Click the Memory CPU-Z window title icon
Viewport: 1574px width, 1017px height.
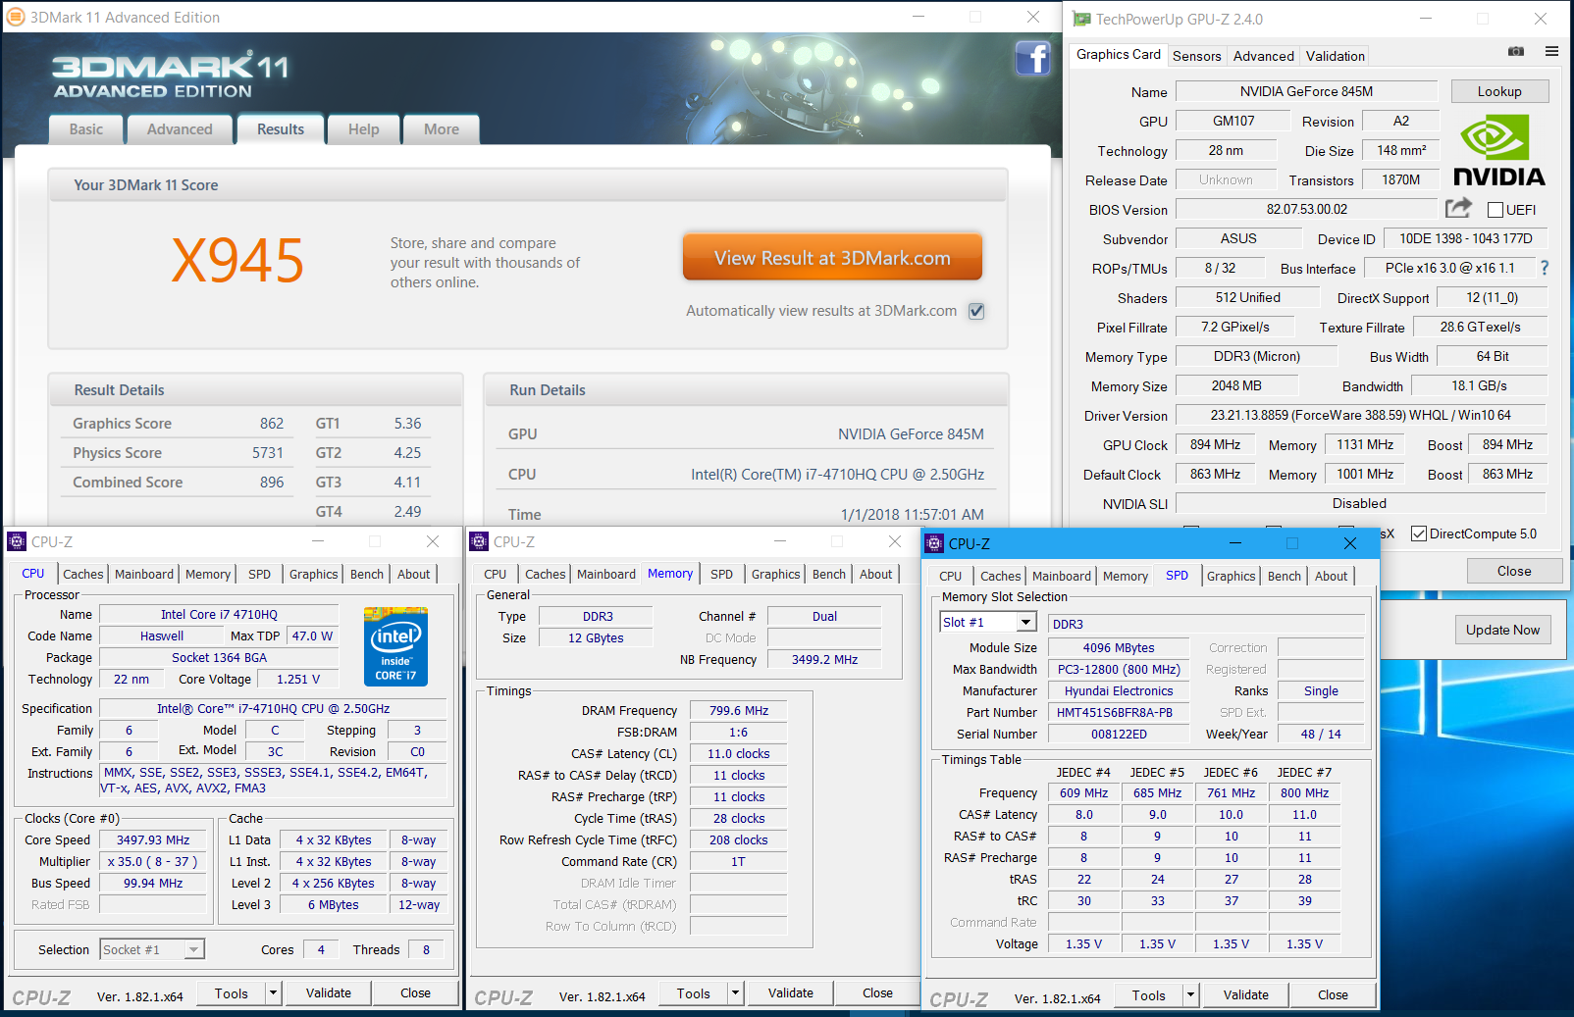coord(479,541)
